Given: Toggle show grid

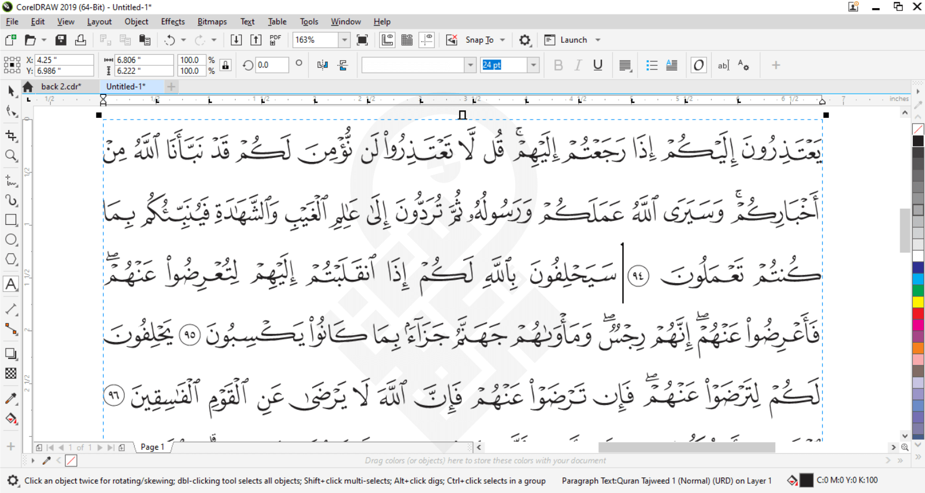Looking at the screenshot, I should coord(407,40).
